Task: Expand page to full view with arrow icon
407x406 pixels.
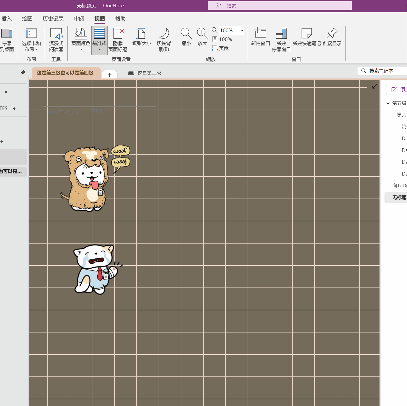Action: click(x=375, y=86)
